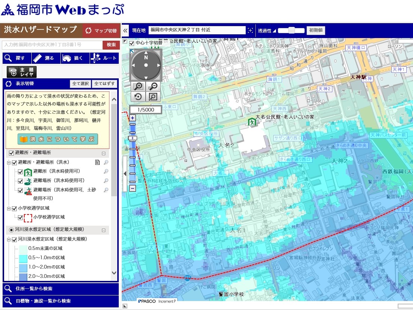Pan map east on compass

(159, 65)
